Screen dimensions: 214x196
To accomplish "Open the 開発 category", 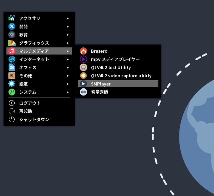I will 39,26.
